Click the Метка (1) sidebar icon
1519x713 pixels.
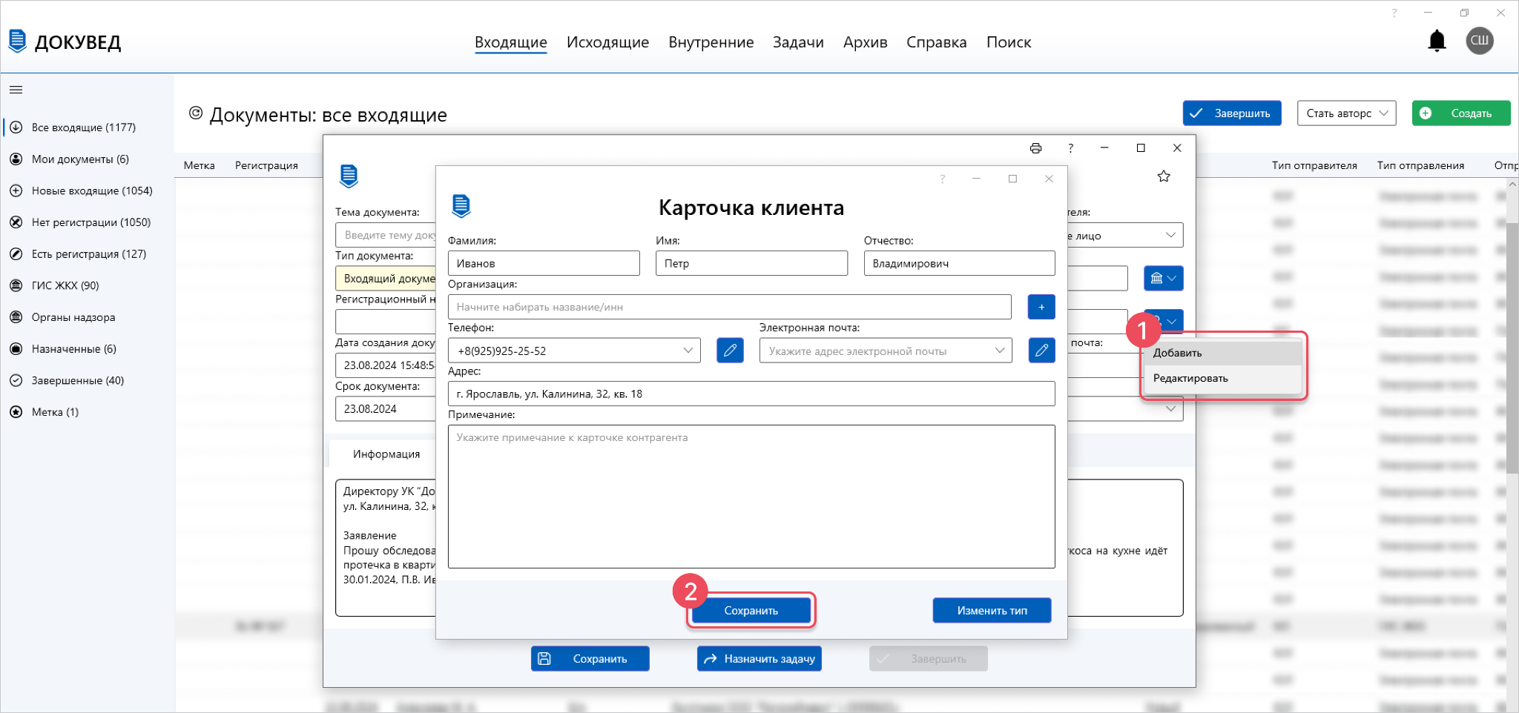[16, 412]
